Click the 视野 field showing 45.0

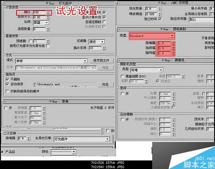137,82
